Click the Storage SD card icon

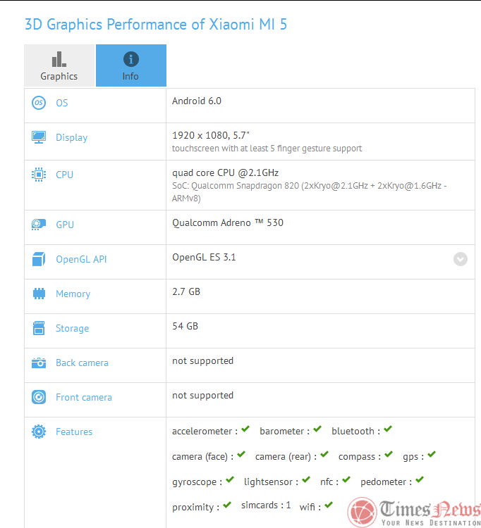click(x=38, y=328)
